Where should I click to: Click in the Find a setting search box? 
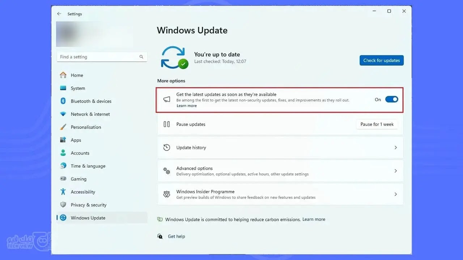(x=102, y=57)
